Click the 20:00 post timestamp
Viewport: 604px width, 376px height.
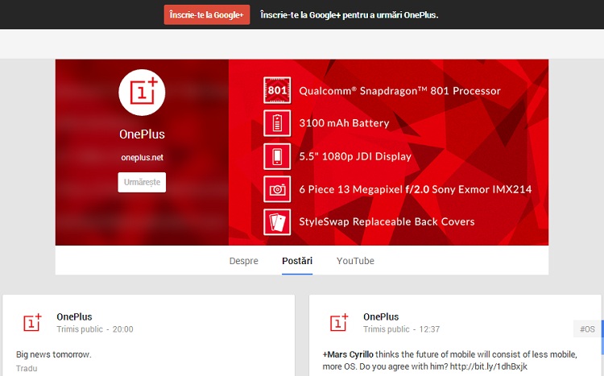point(122,329)
